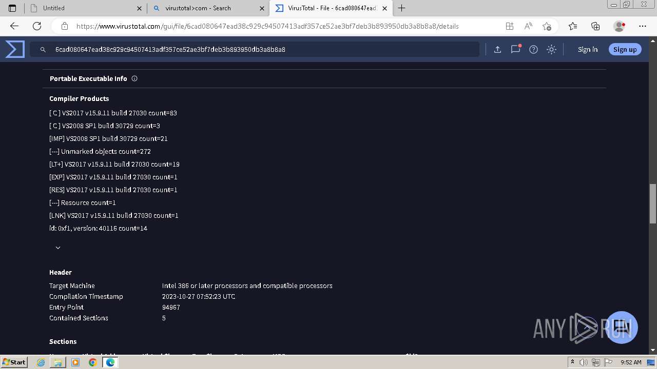Image resolution: width=657 pixels, height=369 pixels.
Task: Click the browser profile avatar icon
Action: pyautogui.click(x=619, y=26)
